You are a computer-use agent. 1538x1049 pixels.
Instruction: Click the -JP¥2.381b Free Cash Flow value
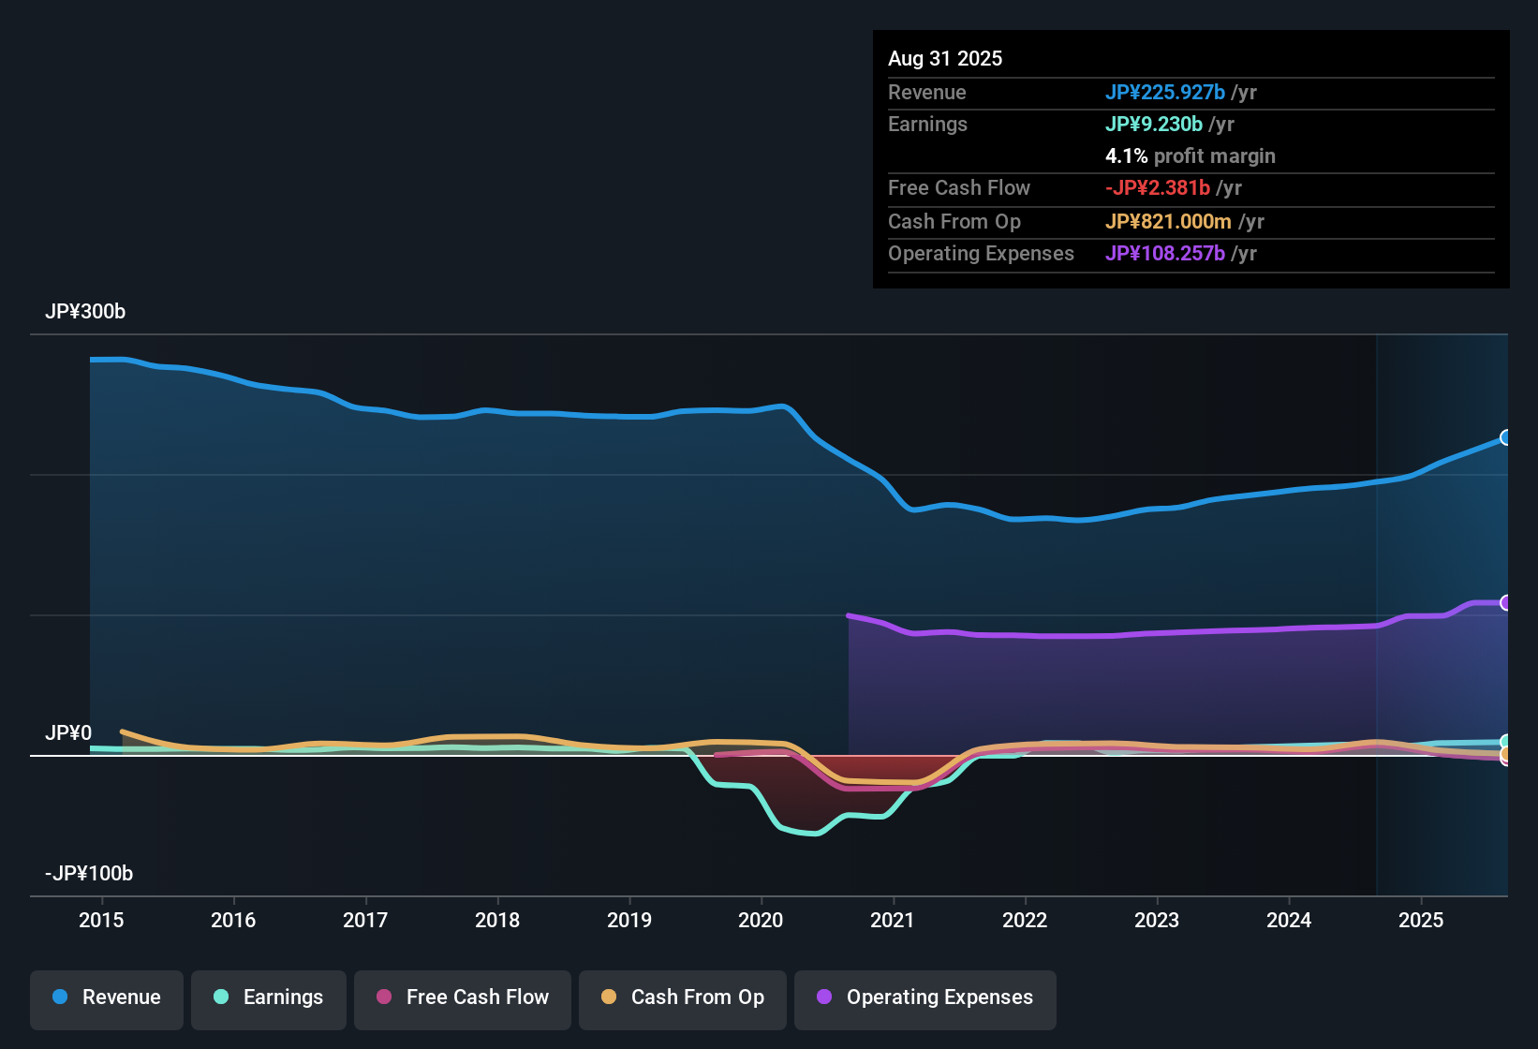[x=1159, y=187]
